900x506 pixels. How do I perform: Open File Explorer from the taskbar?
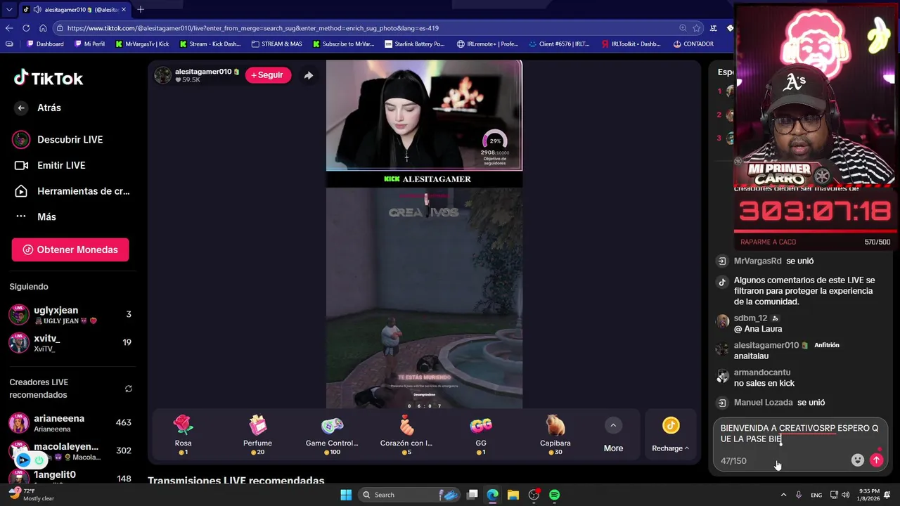tap(513, 495)
